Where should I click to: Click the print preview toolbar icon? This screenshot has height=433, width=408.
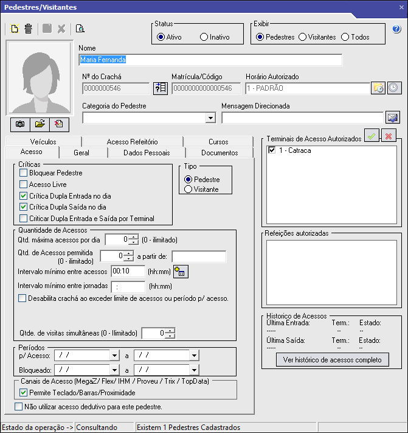pos(80,29)
